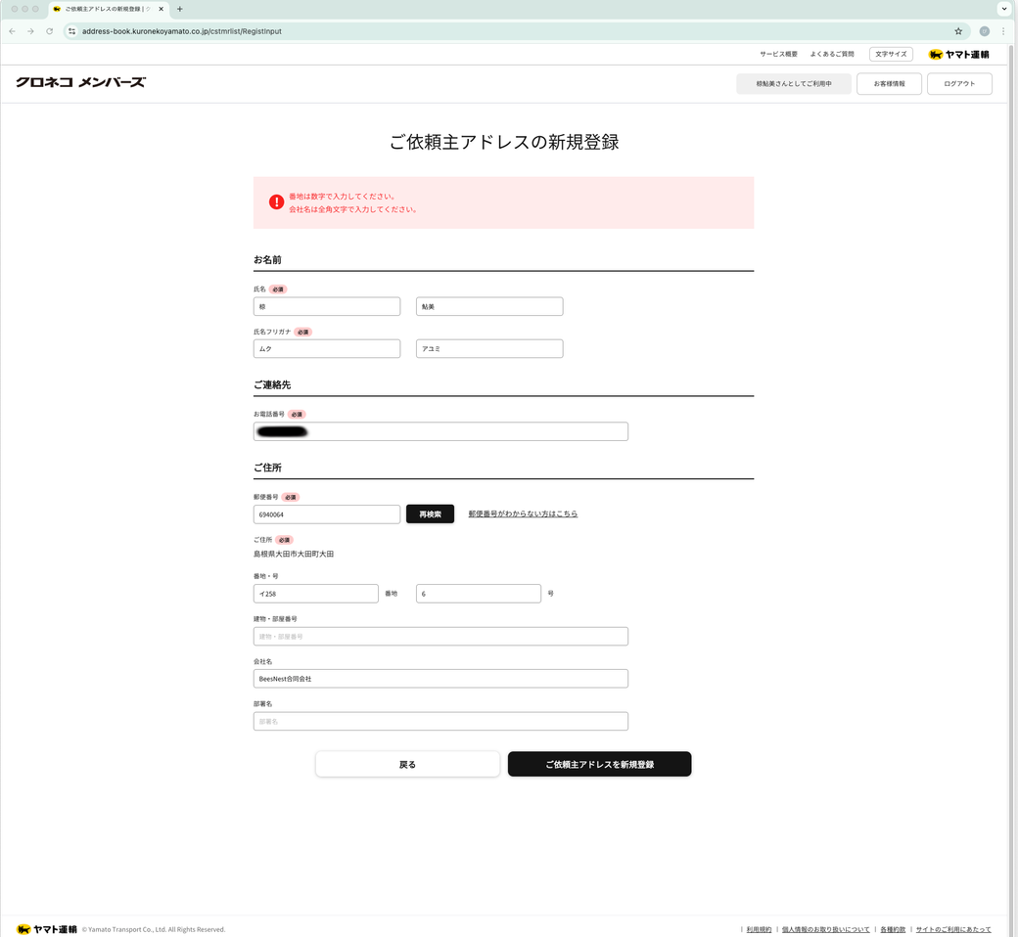Open 郵便番号がわからない方はこちら link
The height and width of the screenshot is (937, 1018).
523,513
